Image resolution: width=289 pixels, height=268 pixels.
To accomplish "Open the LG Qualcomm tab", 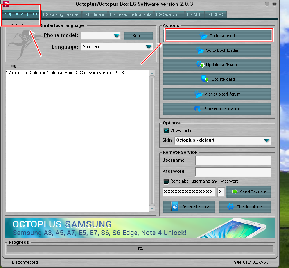I will (169, 14).
